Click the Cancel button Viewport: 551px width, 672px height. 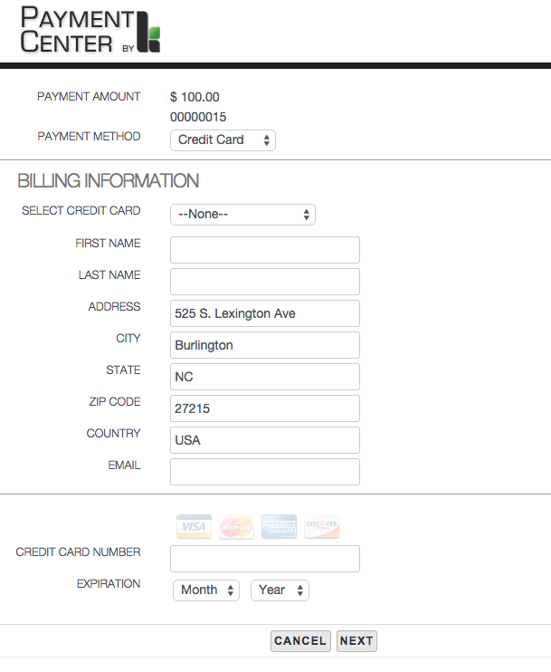[x=300, y=640]
